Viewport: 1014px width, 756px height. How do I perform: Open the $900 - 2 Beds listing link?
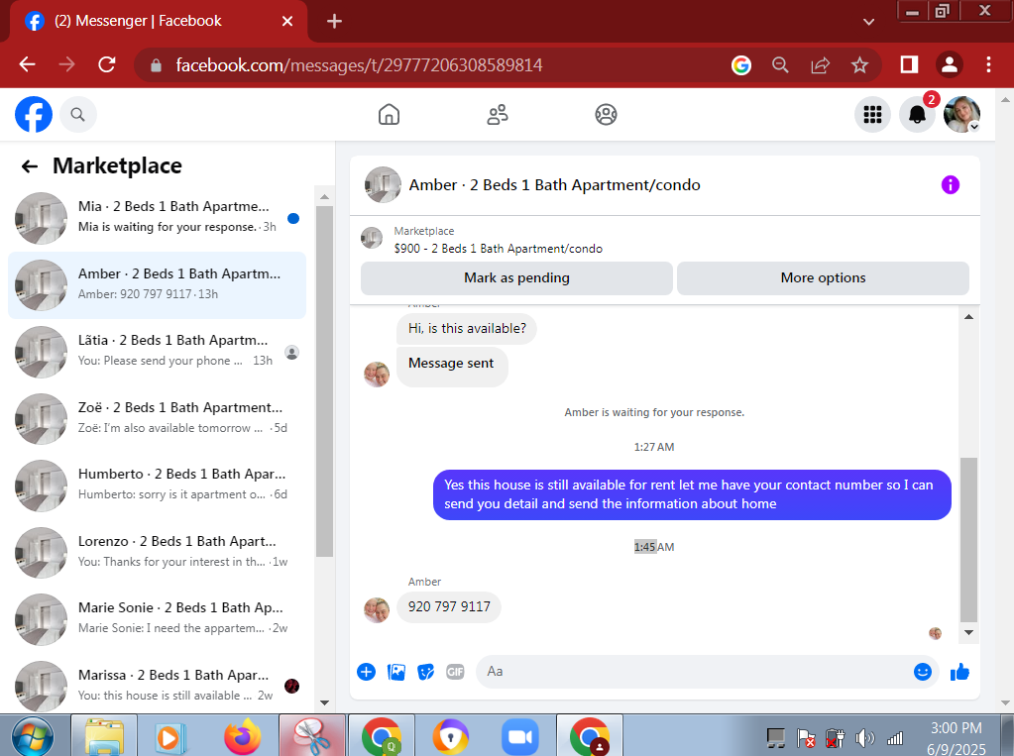point(498,249)
